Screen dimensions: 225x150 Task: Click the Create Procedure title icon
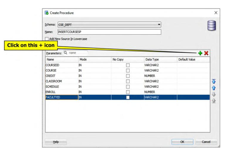46,13
